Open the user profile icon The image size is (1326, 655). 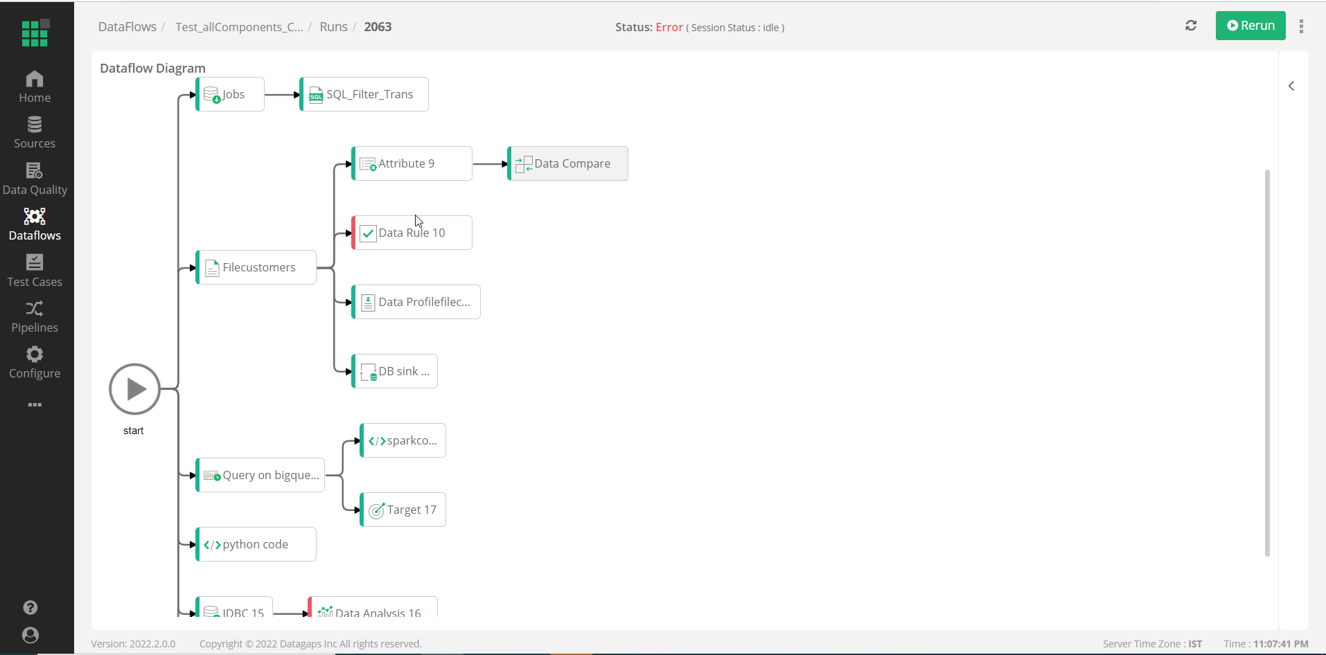(x=30, y=635)
